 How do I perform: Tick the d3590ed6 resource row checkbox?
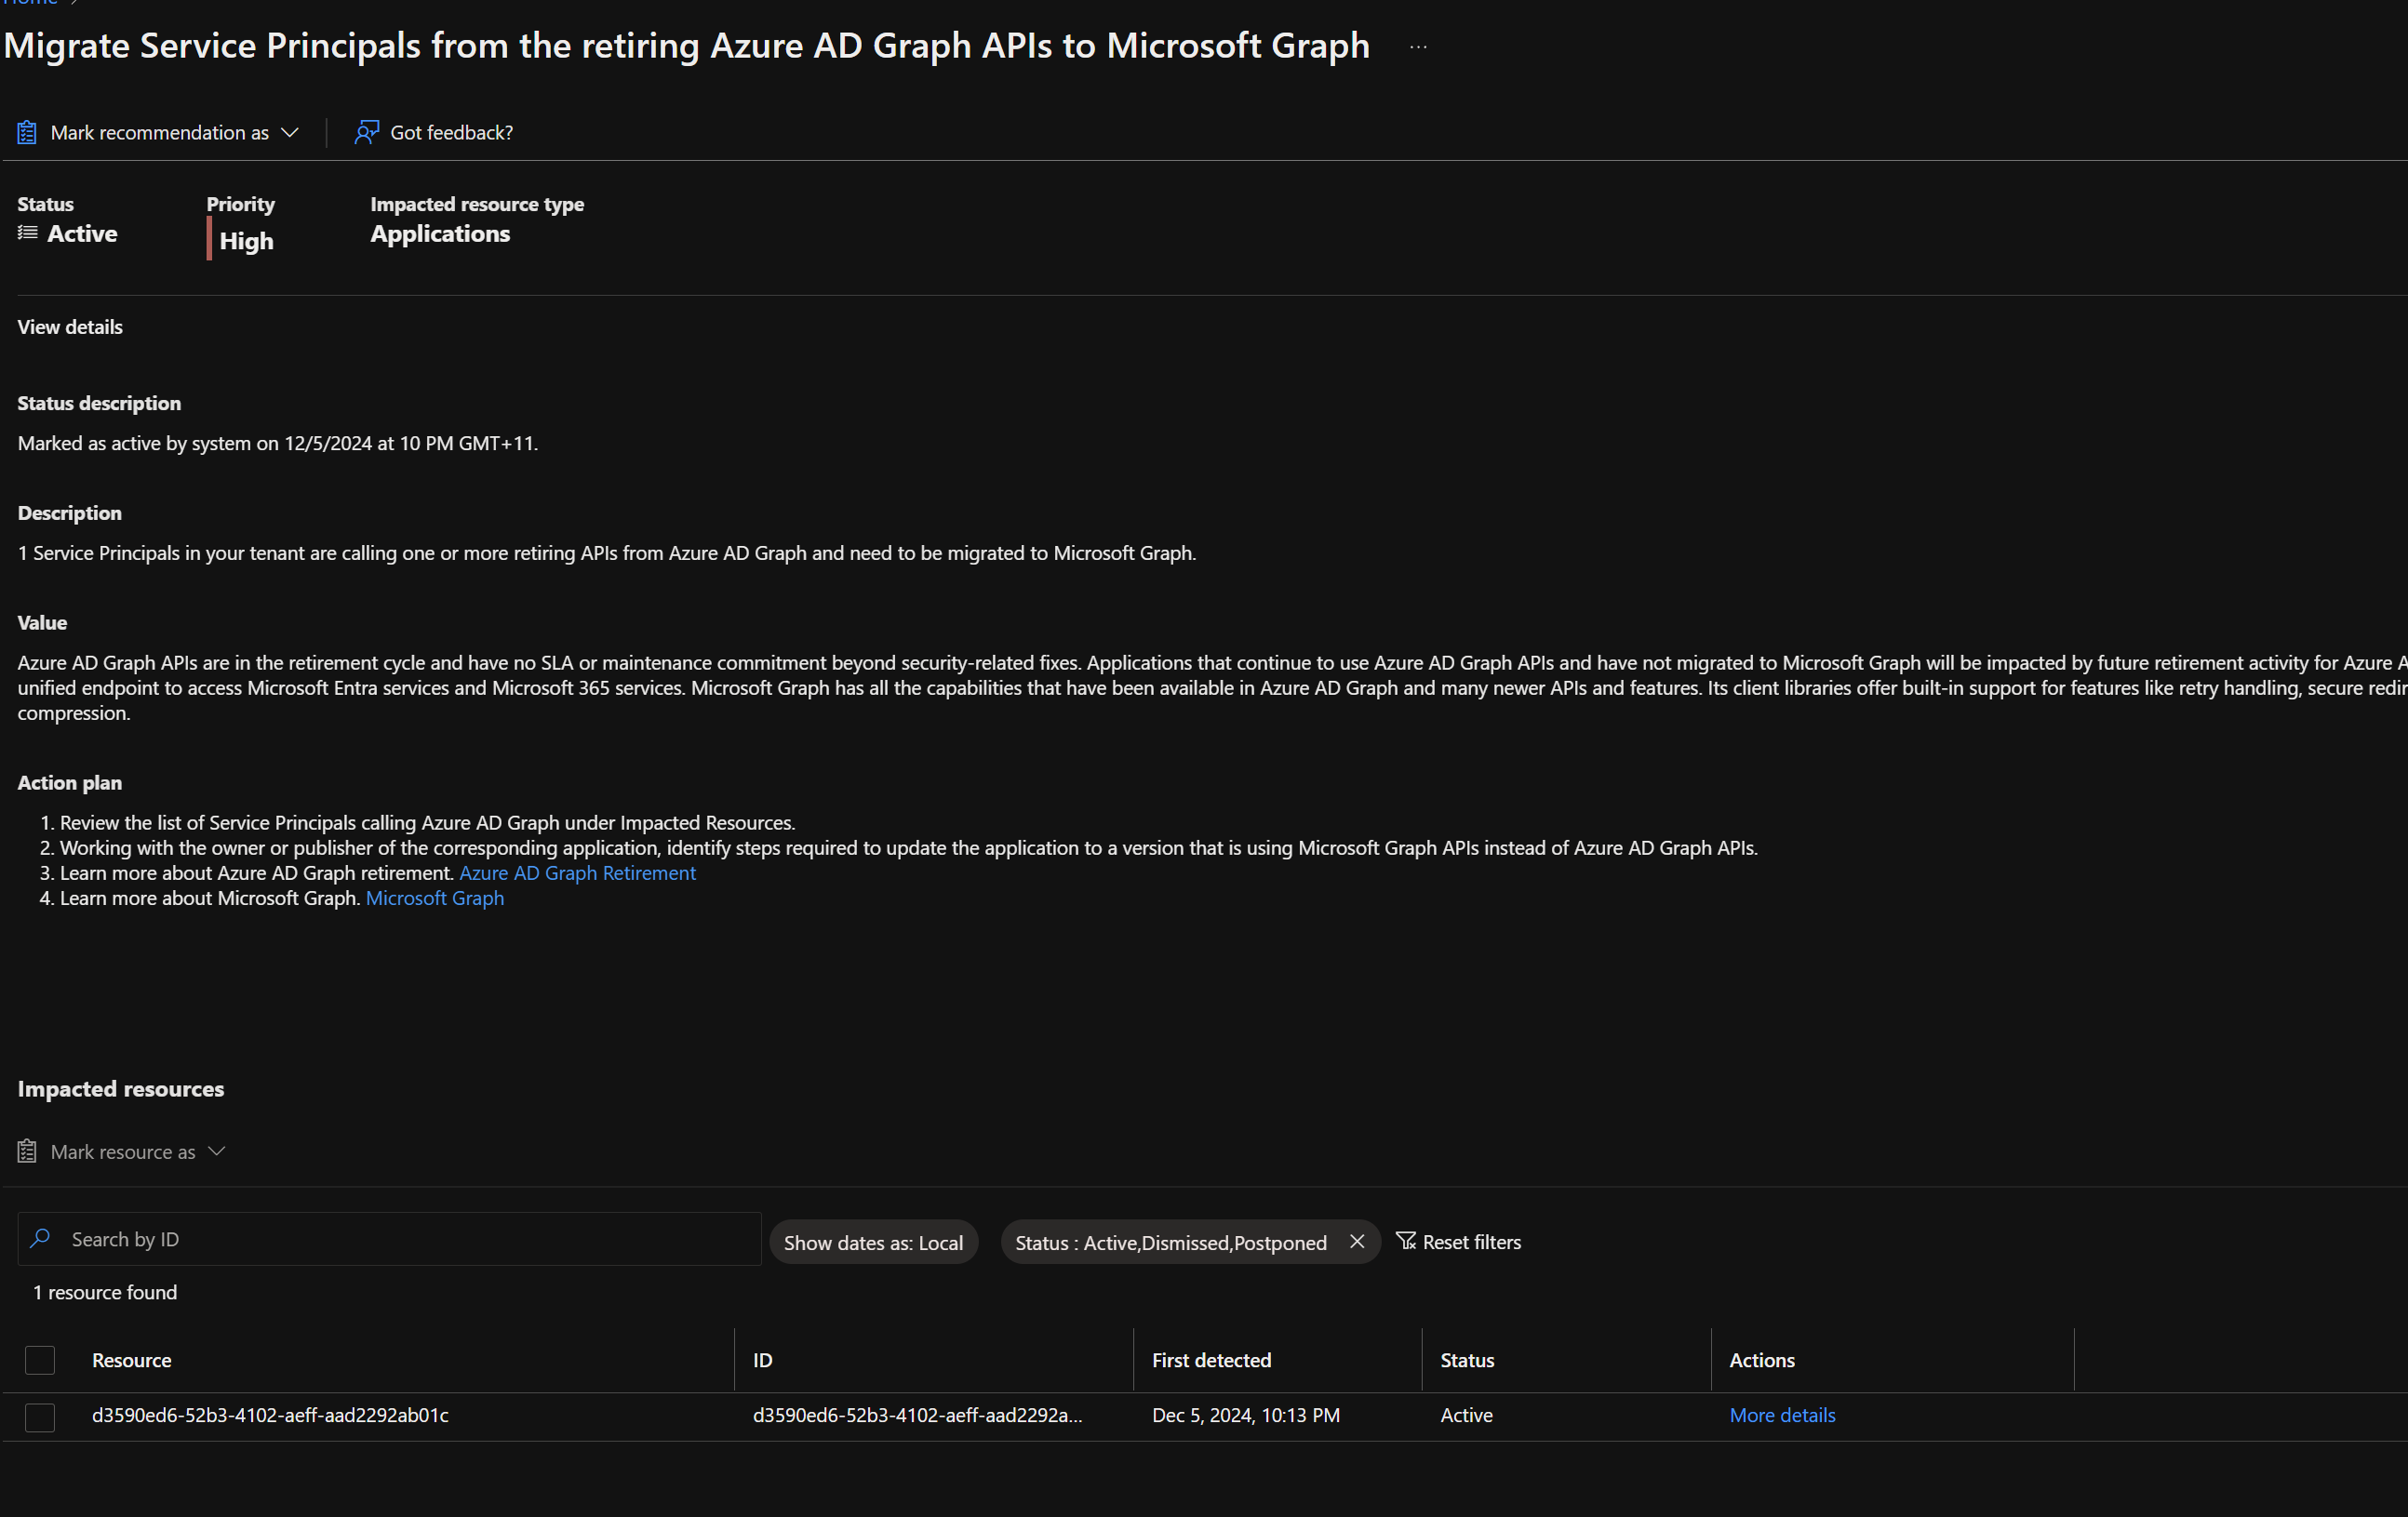pos(40,1417)
